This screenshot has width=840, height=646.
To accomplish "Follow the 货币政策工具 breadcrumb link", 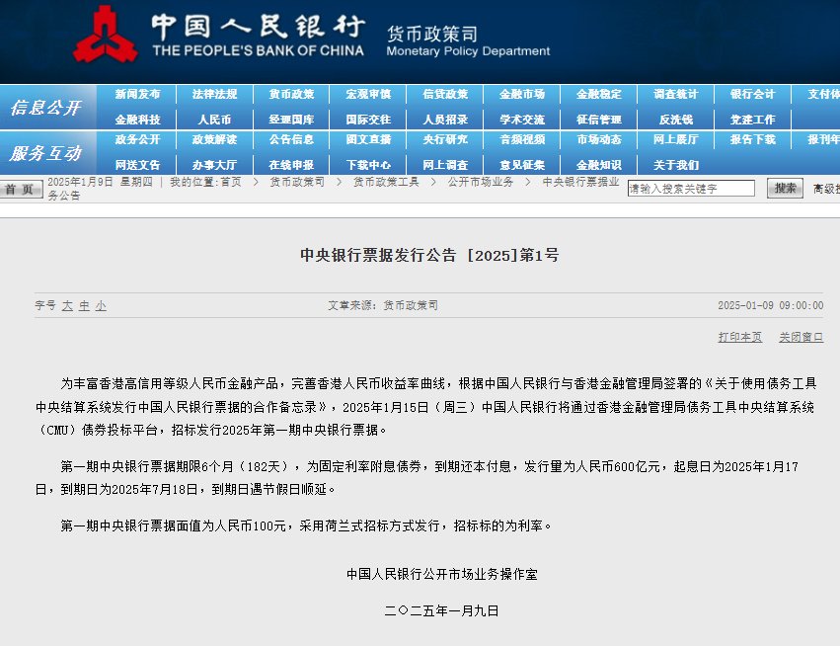I will (x=386, y=182).
